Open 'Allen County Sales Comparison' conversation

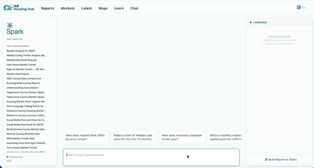click(x=24, y=78)
